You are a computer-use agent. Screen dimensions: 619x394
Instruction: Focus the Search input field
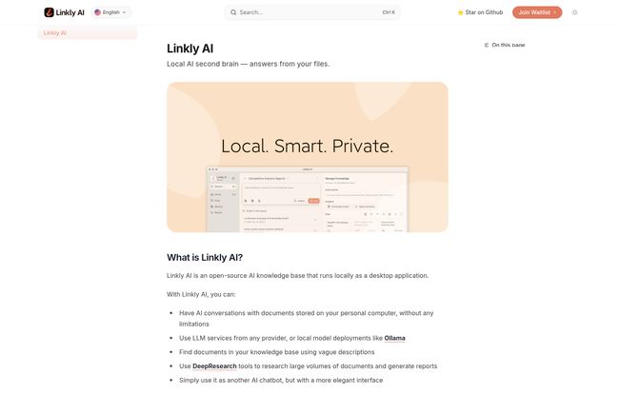point(312,12)
